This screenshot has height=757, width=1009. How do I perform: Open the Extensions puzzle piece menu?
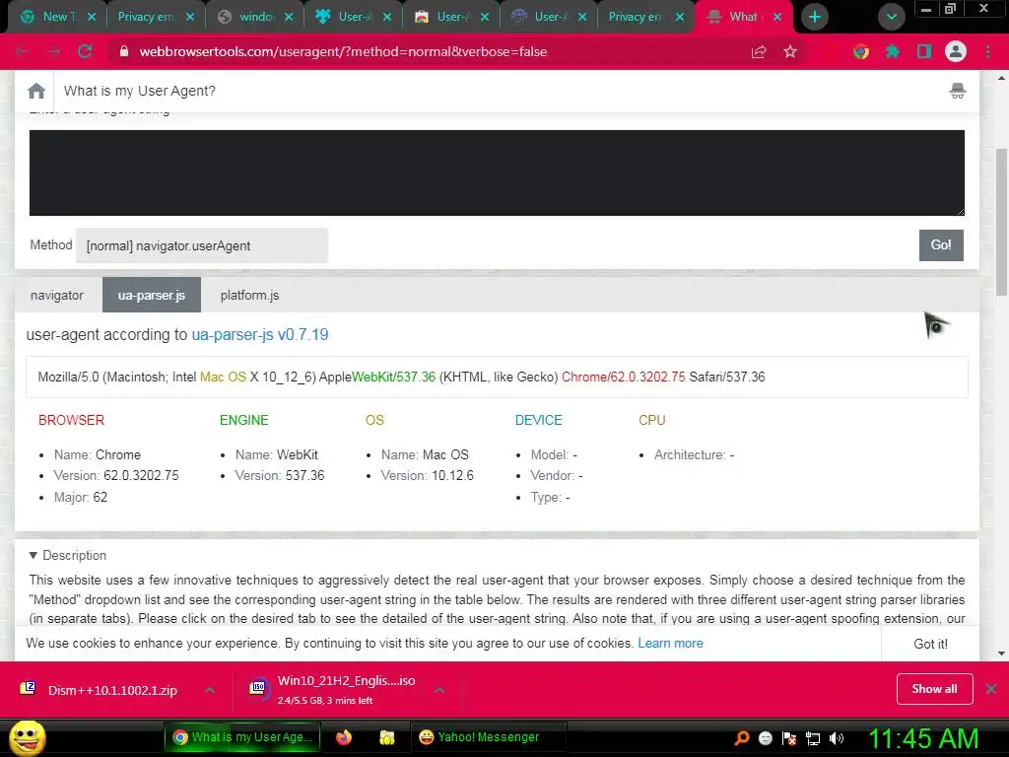(893, 51)
